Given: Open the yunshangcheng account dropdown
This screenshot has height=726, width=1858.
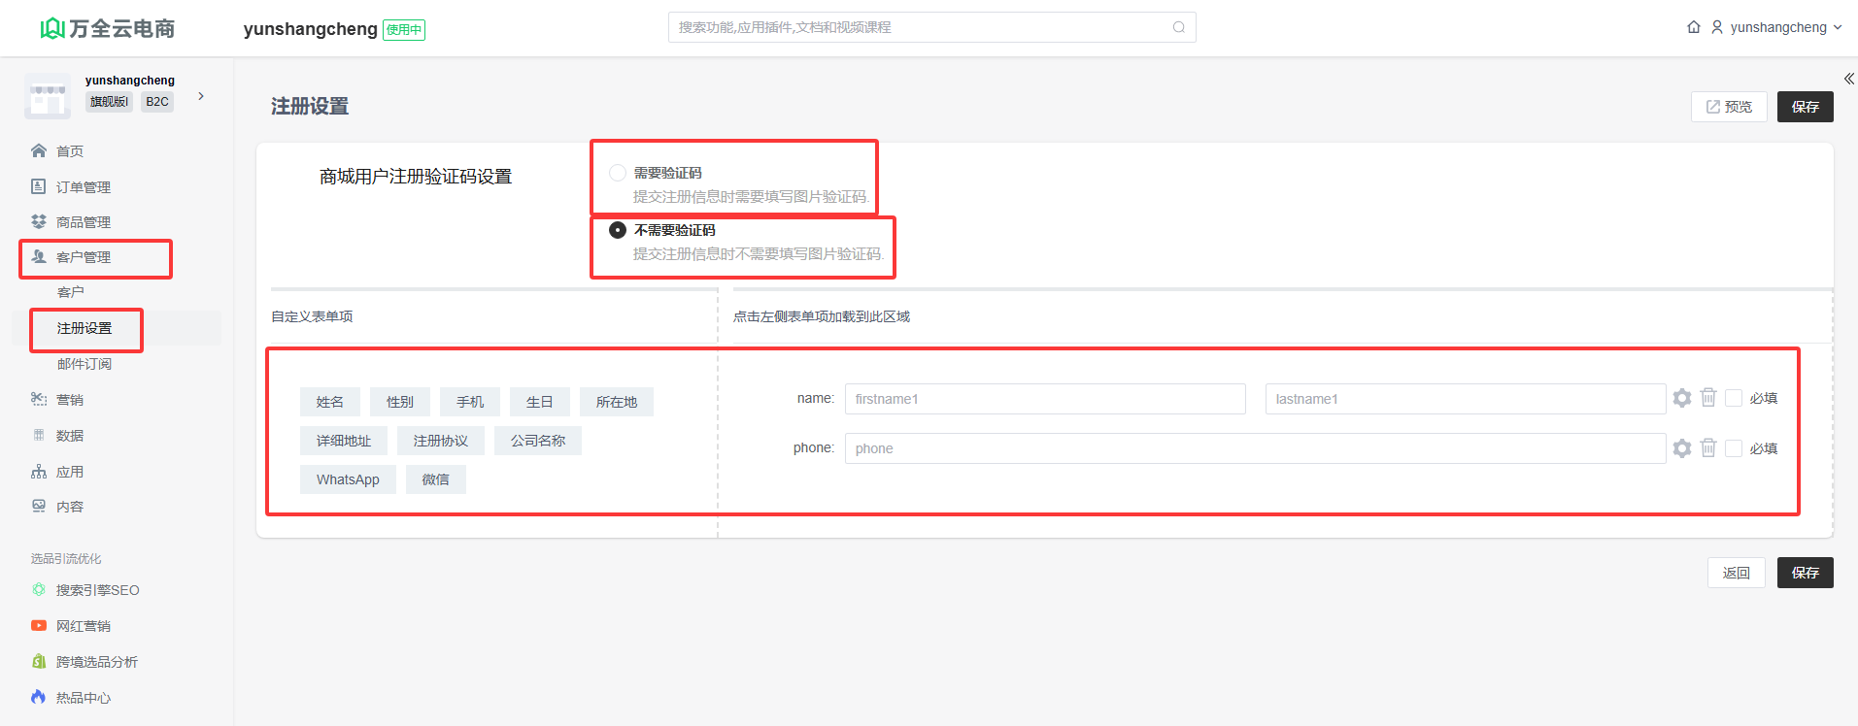Looking at the screenshot, I should tap(1776, 27).
